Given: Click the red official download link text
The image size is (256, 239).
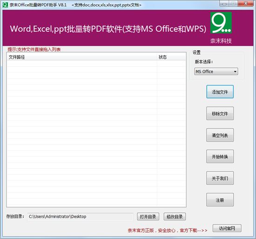Looking at the screenshot, I should click(168, 230).
